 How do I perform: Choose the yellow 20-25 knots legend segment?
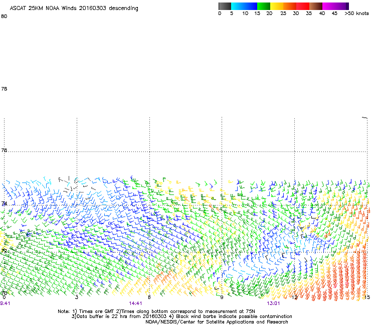277,6
